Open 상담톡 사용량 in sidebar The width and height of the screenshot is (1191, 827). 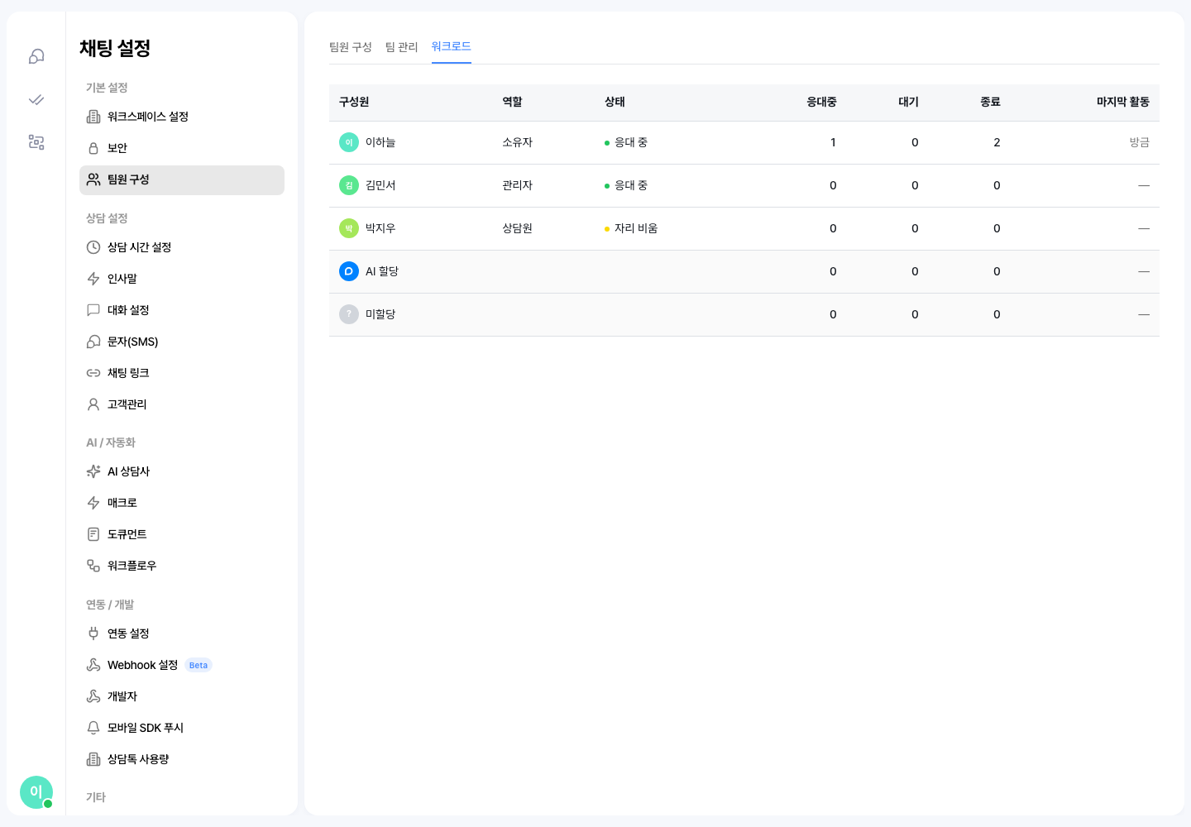[182, 759]
